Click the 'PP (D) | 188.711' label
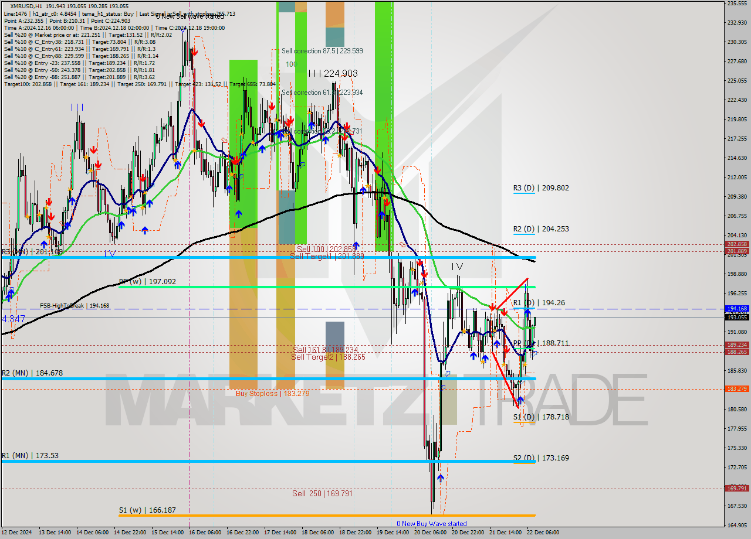Viewport: 751px width, 539px height. point(541,343)
